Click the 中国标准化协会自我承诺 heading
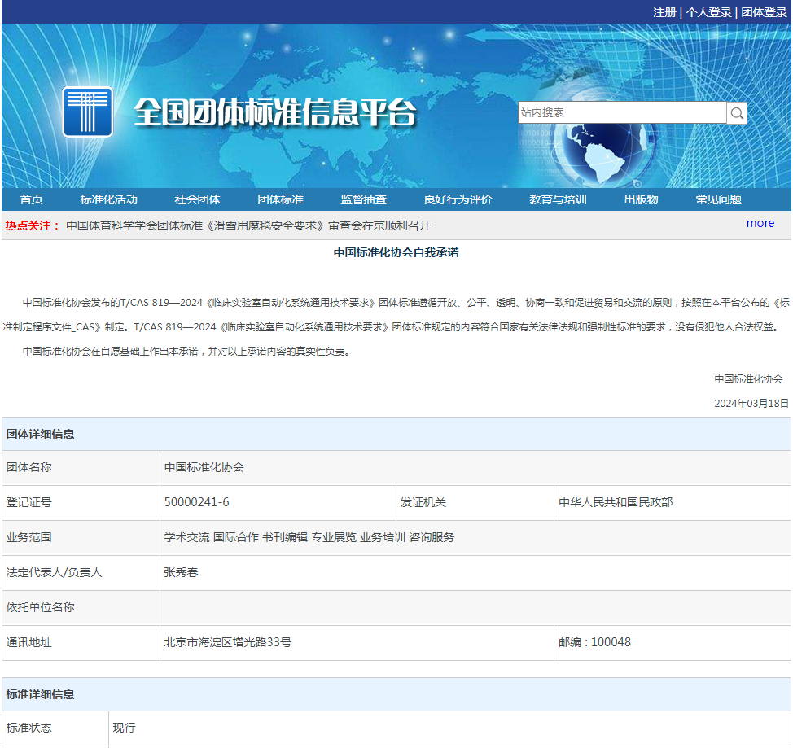Image resolution: width=793 pixels, height=748 pixels. [396, 252]
